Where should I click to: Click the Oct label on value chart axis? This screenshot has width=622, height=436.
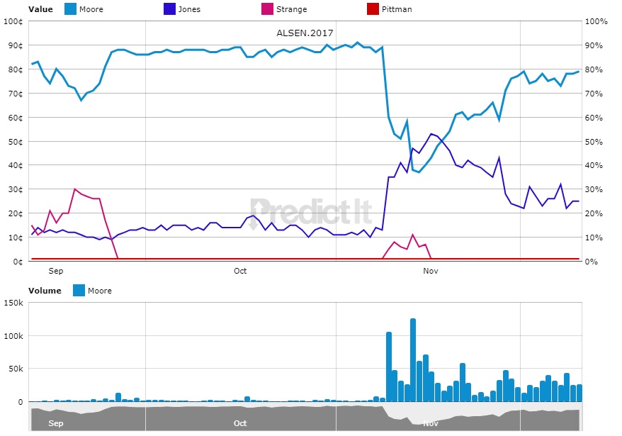pos(240,271)
